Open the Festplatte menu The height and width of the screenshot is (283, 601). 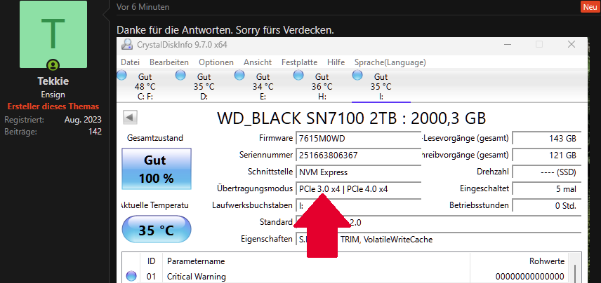point(299,62)
